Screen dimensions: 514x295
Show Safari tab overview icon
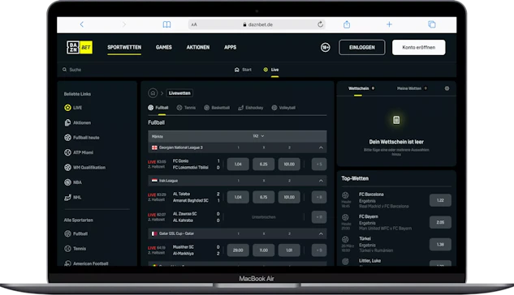432,24
